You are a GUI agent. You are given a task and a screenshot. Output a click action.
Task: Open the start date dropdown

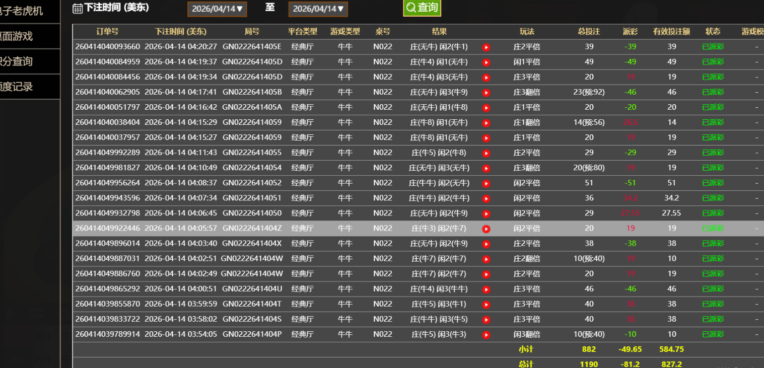click(217, 9)
